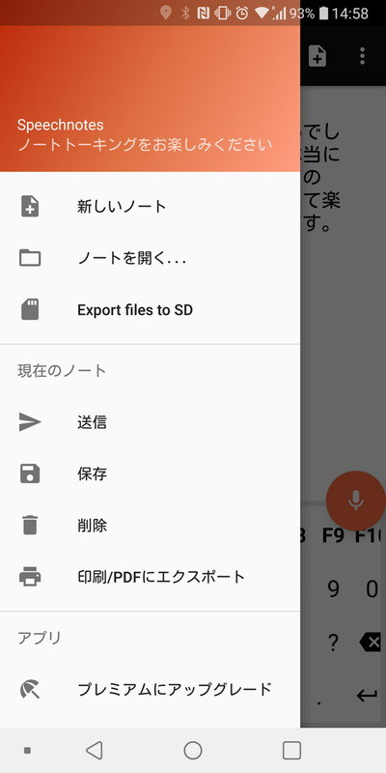Tap the small dot button in navigation bar
The image size is (386, 773).
[x=28, y=751]
